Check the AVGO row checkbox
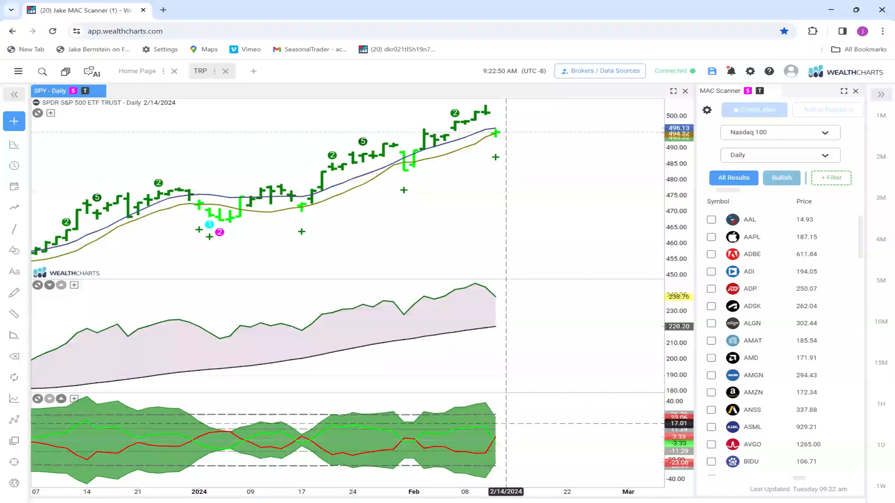 tap(711, 444)
